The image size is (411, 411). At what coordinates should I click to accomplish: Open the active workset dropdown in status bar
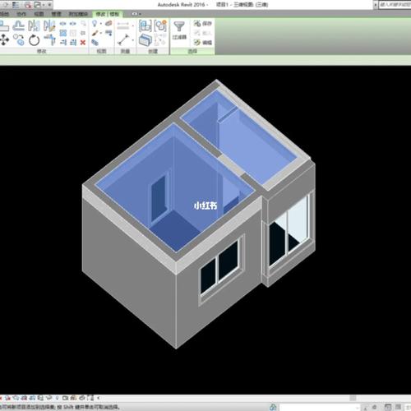(358, 408)
